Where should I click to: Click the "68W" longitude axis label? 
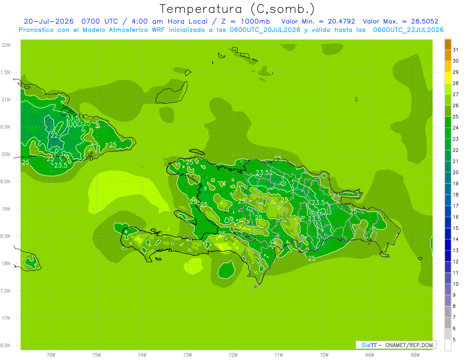[x=415, y=355]
